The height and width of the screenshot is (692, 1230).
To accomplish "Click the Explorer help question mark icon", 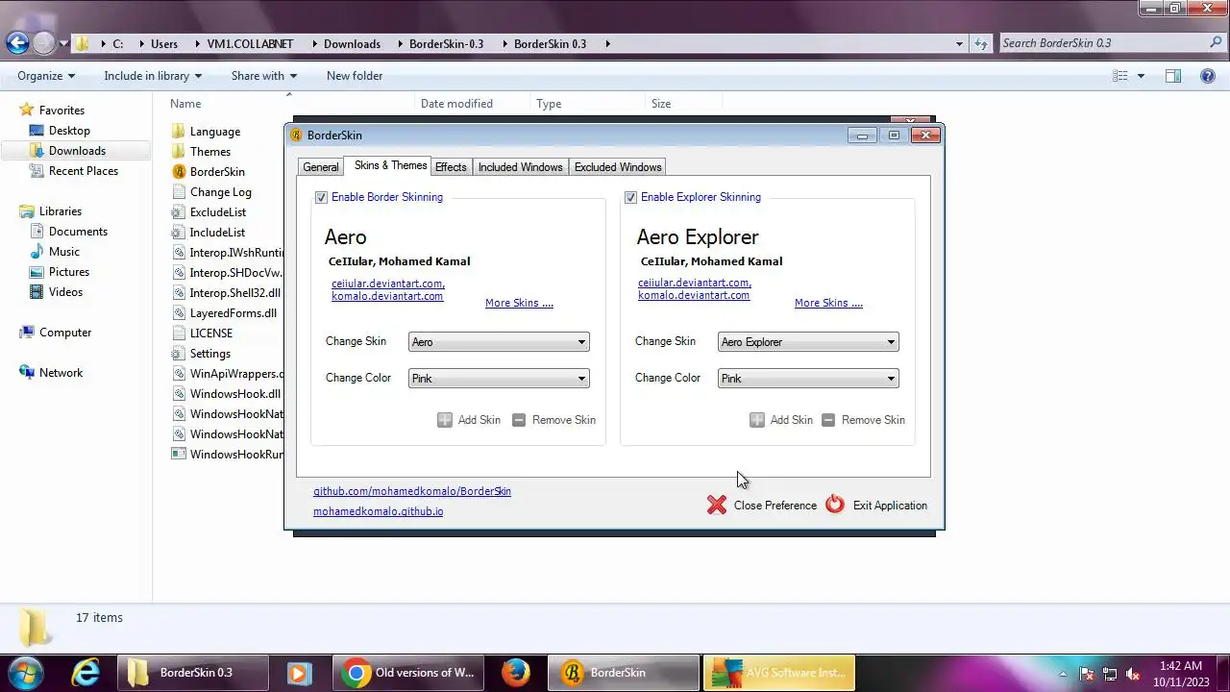I will click(1208, 76).
